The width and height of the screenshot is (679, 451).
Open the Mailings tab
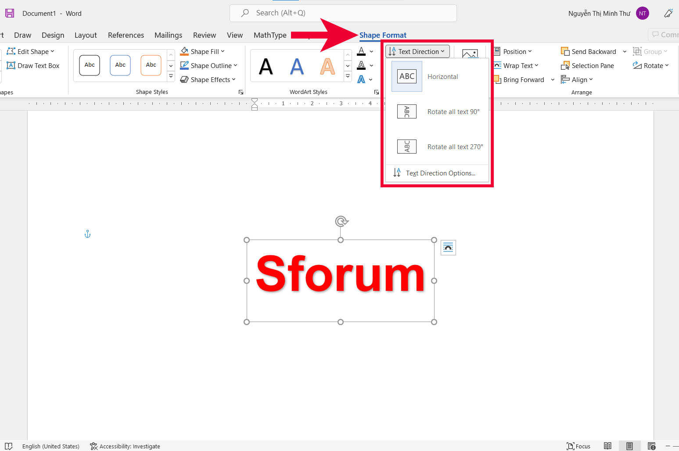(x=168, y=35)
